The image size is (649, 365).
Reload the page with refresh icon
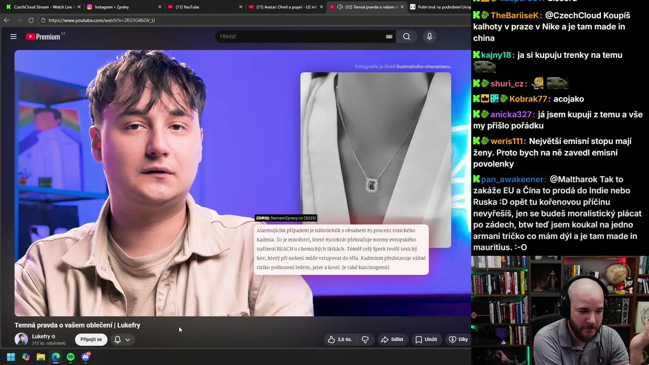[31, 20]
